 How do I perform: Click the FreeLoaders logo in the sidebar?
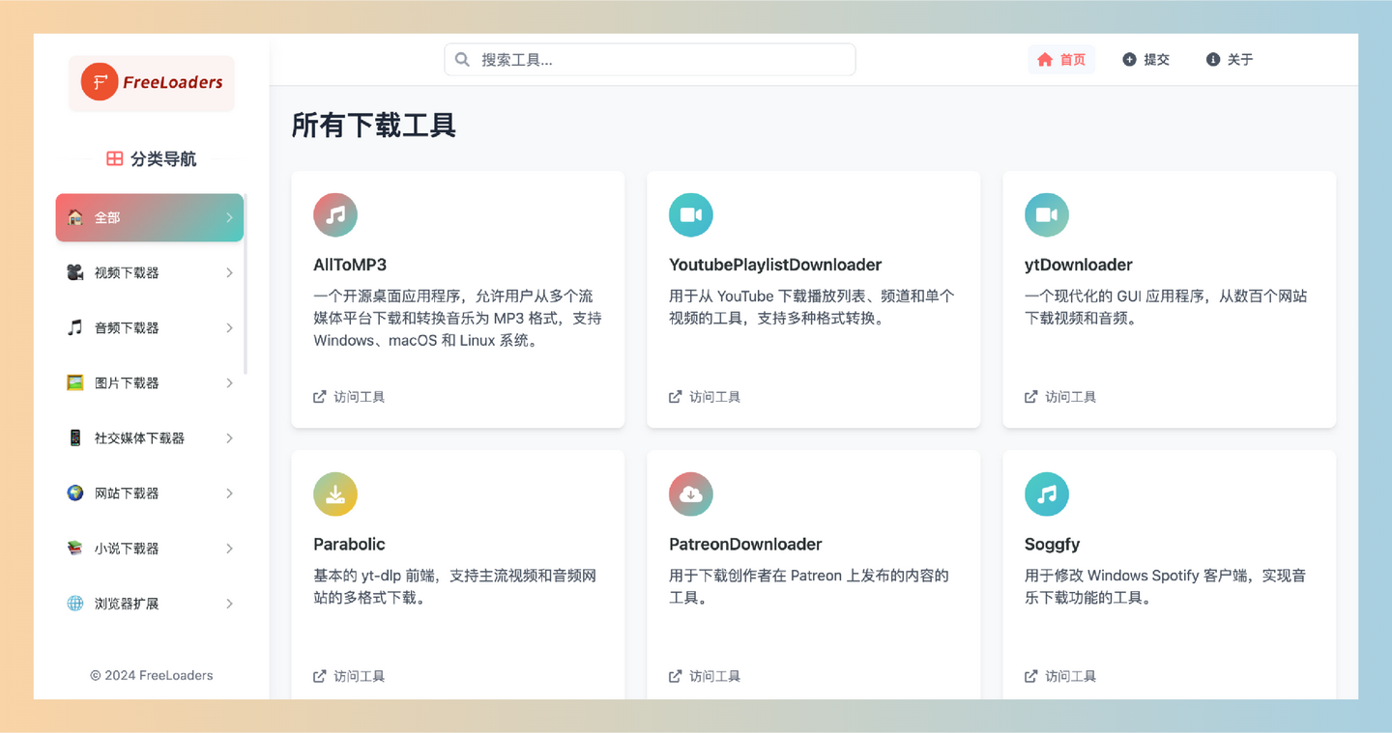[151, 83]
